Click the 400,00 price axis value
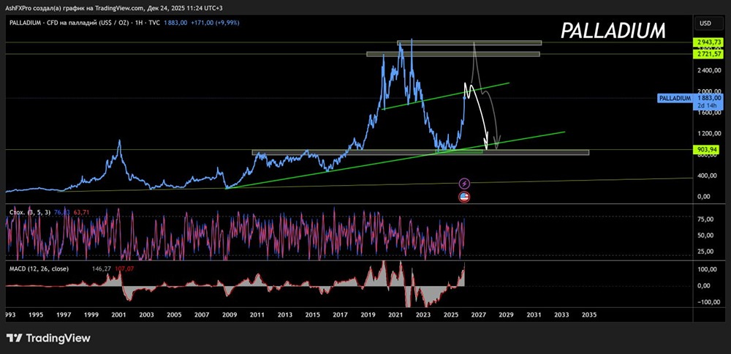The width and height of the screenshot is (731, 354). point(707,176)
